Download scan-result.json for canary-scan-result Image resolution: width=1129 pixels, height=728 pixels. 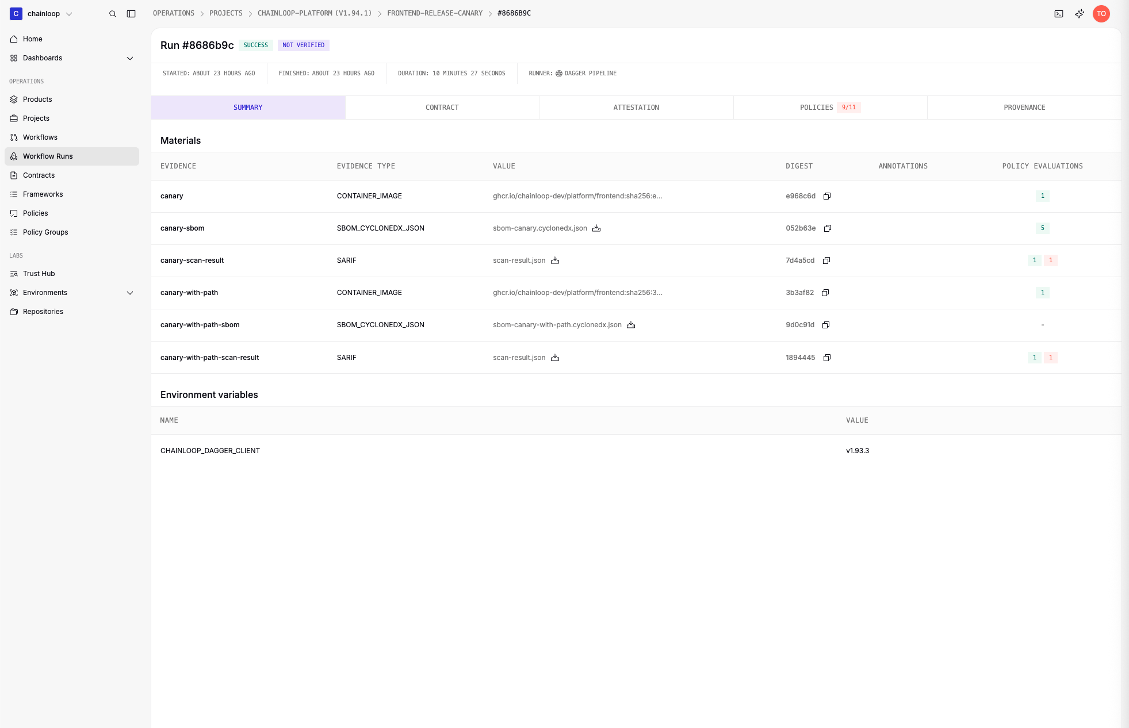pyautogui.click(x=555, y=260)
